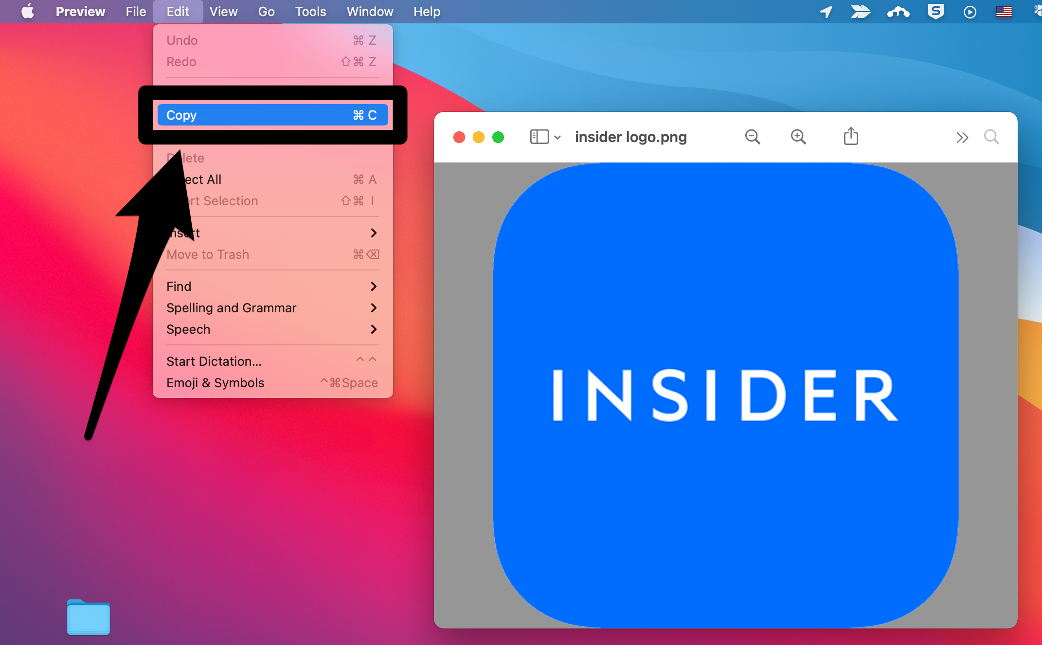The image size is (1042, 645).
Task: Click the chevron to expand toolbar options
Action: click(x=962, y=137)
